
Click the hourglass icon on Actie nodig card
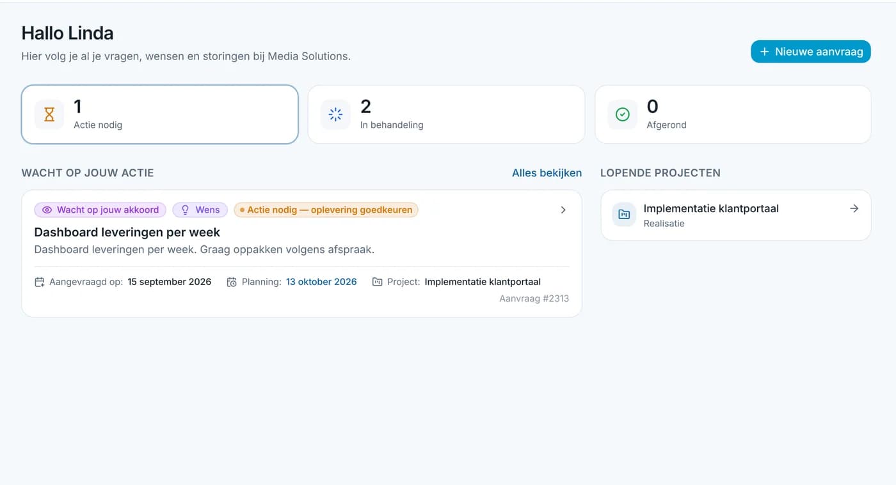(49, 114)
